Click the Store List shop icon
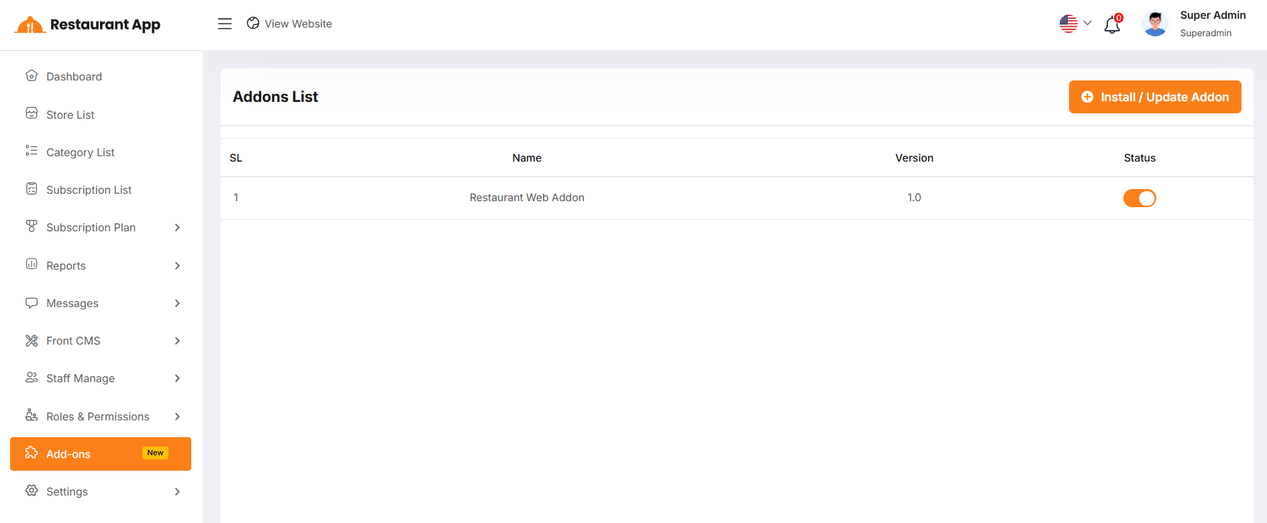The image size is (1267, 523). point(32,113)
